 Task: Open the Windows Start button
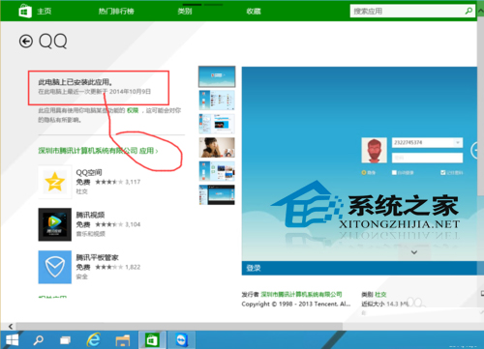pyautogui.click(x=12, y=340)
